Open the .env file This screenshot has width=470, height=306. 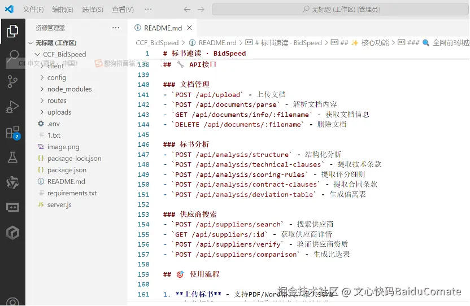click(x=53, y=124)
